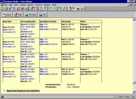Click the plain down arrow next document SmartIcon
The height and width of the screenshot is (99, 136).
[51, 9]
